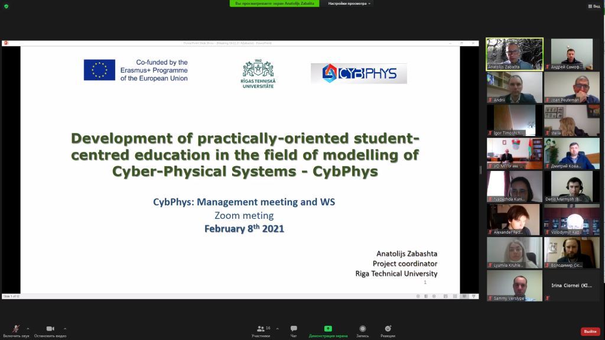Click the green screen-viewing notification banner

point(274,4)
